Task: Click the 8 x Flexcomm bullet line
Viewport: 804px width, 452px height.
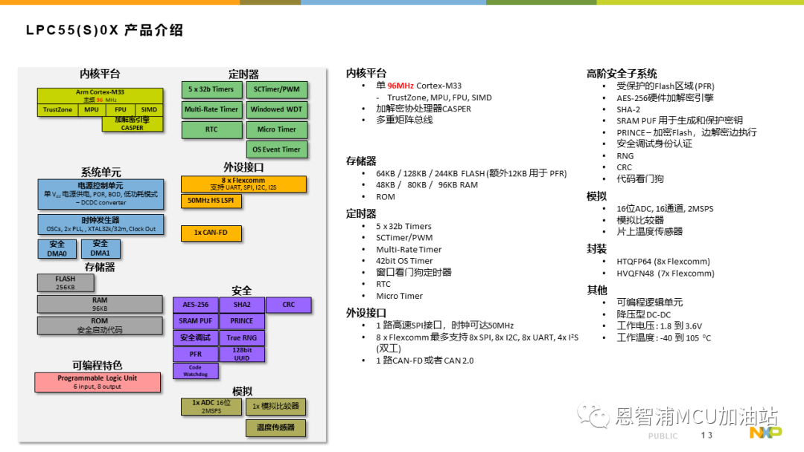Action: click(x=477, y=343)
